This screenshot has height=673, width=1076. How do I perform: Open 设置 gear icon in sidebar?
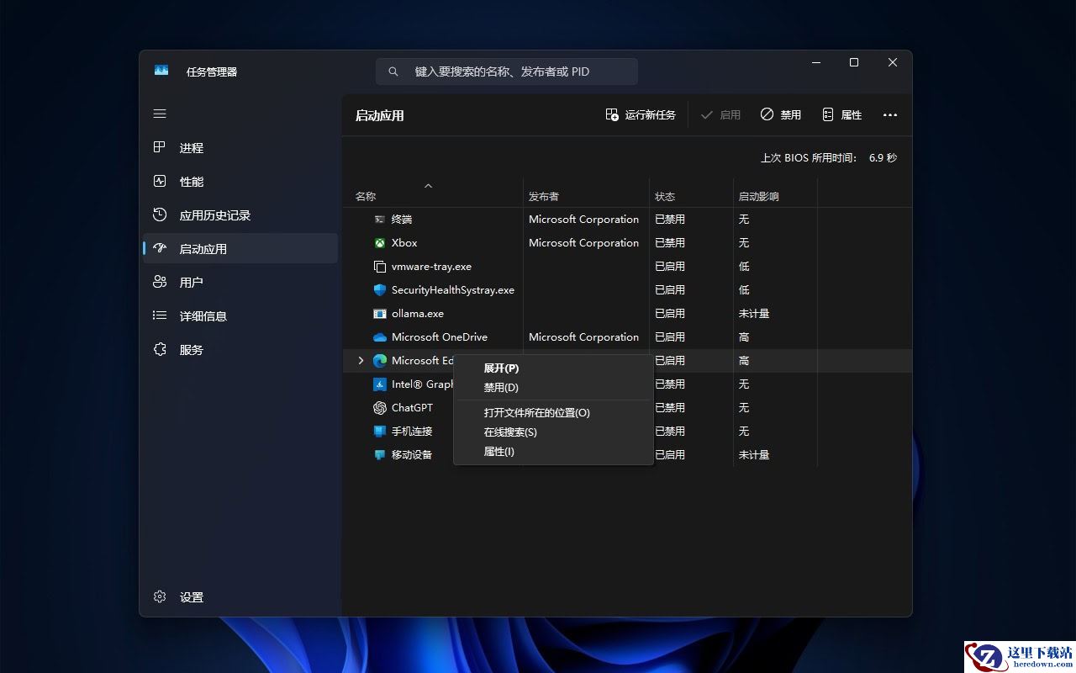click(160, 596)
